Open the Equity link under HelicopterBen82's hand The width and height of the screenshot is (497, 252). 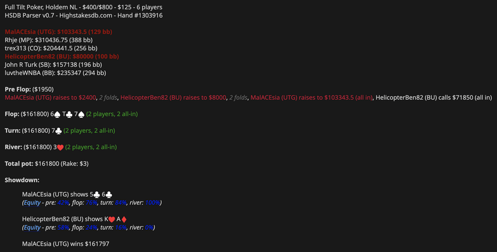click(x=33, y=228)
